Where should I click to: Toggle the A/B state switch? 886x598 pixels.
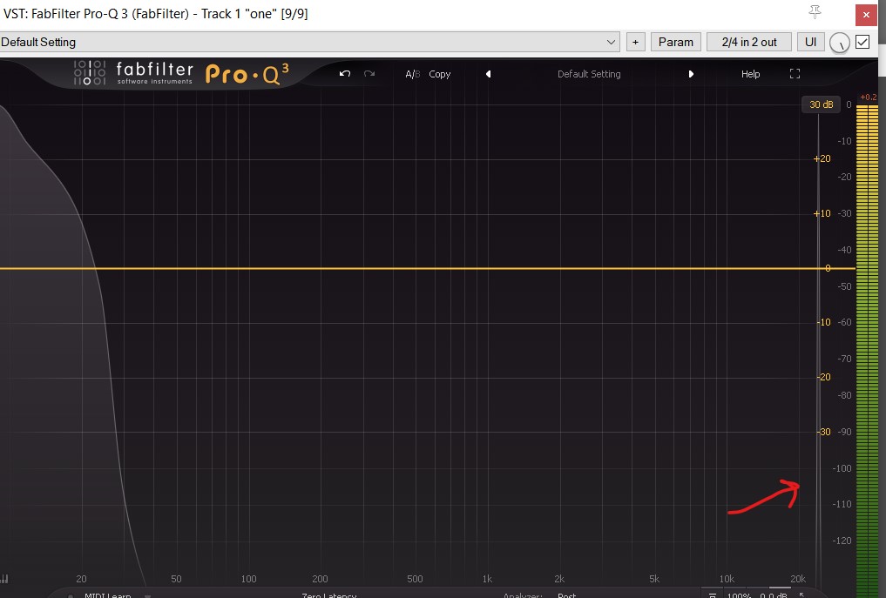coord(412,74)
